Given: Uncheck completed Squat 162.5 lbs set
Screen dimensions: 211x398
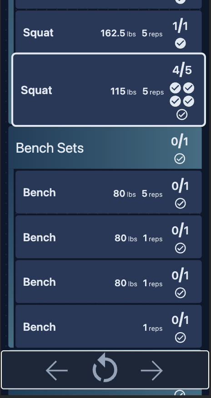Looking at the screenshot, I should (180, 44).
